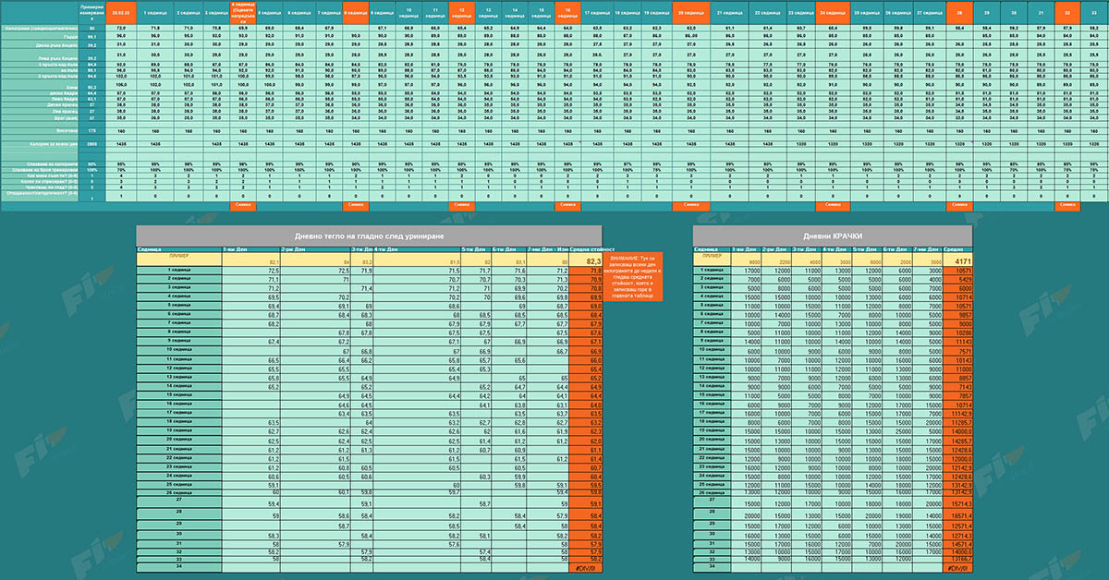Select the 'ПРИМЕР' row label in the weight table
1109x580 pixels.
tap(178, 258)
